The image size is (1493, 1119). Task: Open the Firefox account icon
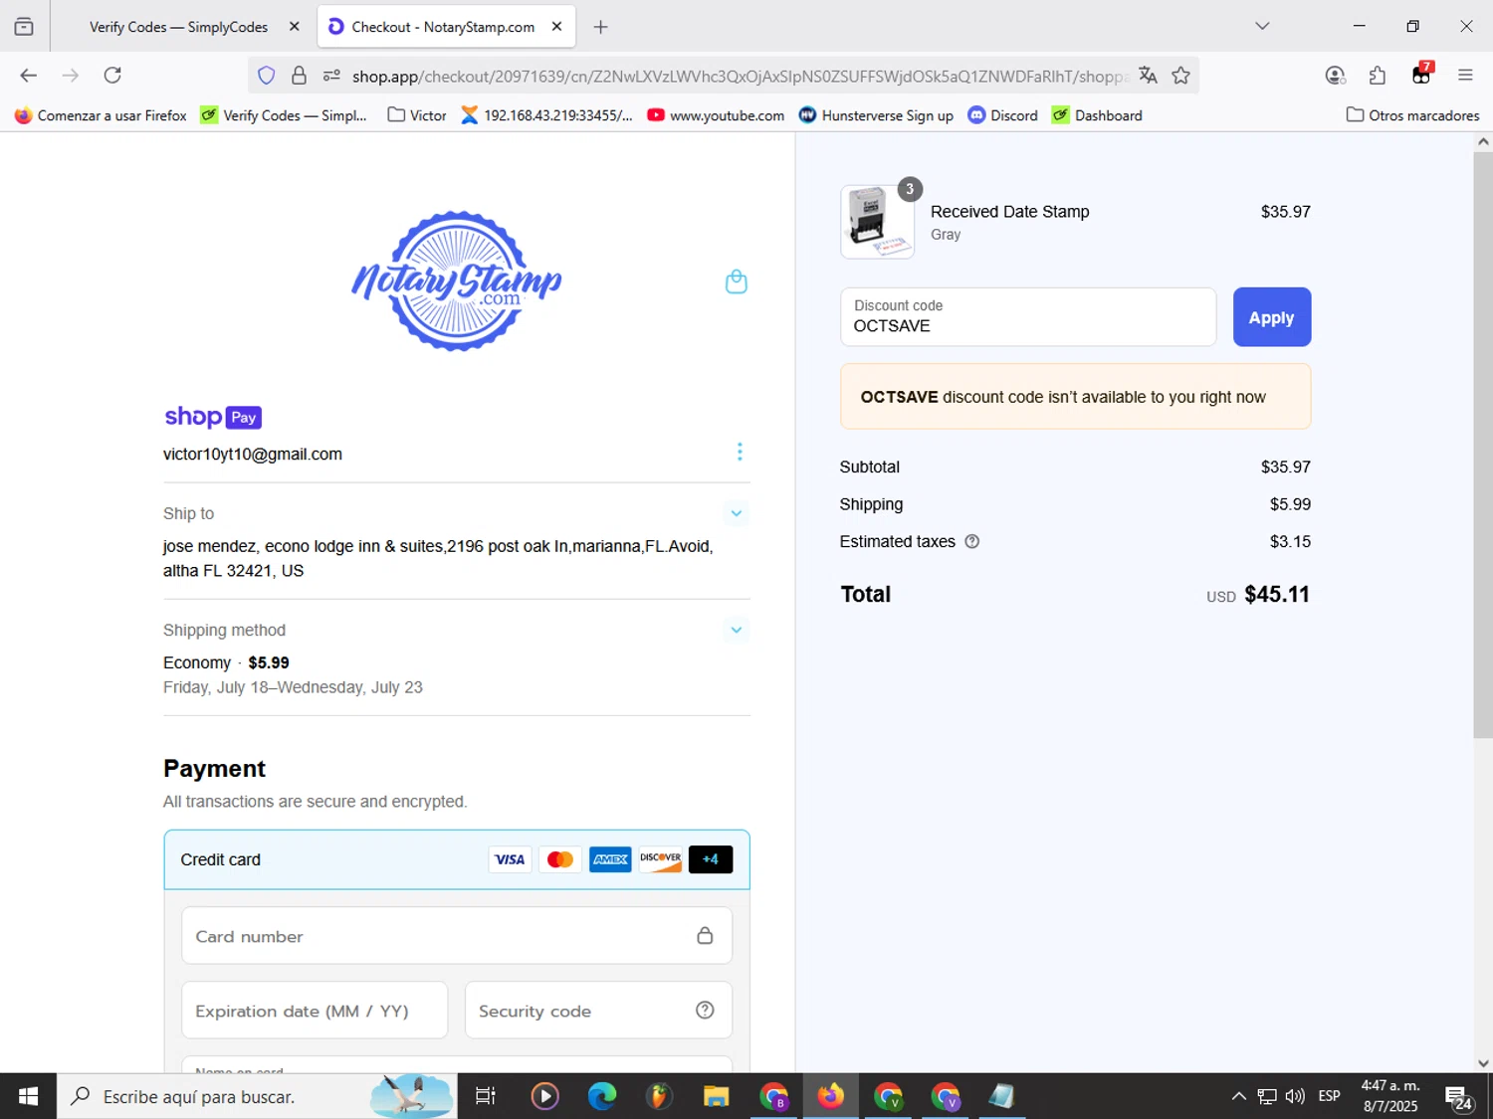click(x=1336, y=76)
